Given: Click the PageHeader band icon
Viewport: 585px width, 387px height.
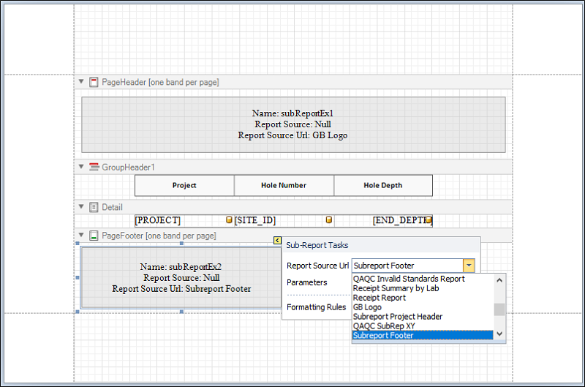Looking at the screenshot, I should (94, 83).
